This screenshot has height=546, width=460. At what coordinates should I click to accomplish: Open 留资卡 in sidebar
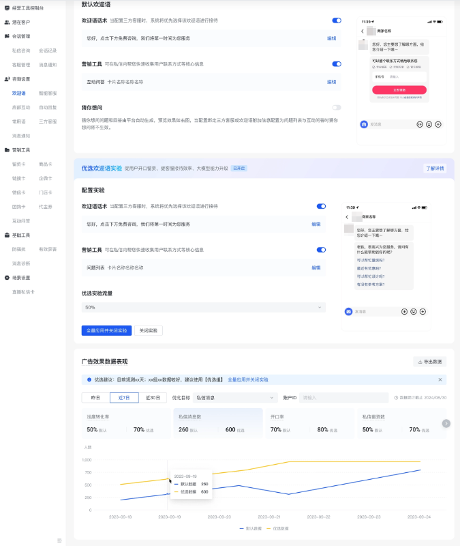[x=19, y=164]
